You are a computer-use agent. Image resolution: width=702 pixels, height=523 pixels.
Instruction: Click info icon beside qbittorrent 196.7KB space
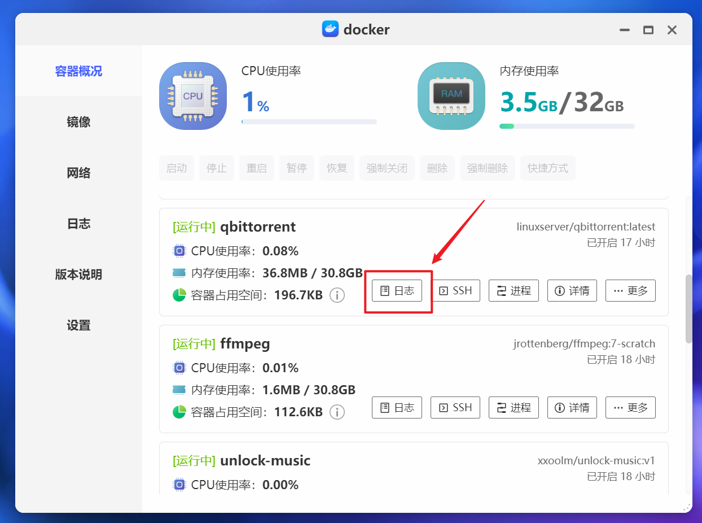337,295
